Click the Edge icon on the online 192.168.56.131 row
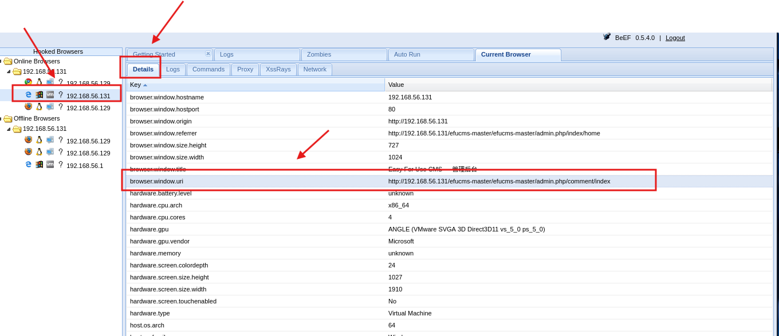This screenshot has height=336, width=779. pyautogui.click(x=28, y=95)
